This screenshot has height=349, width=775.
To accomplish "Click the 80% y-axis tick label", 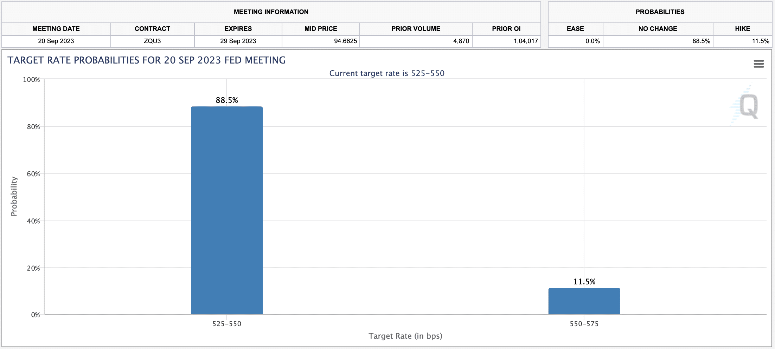I will pyautogui.click(x=33, y=127).
